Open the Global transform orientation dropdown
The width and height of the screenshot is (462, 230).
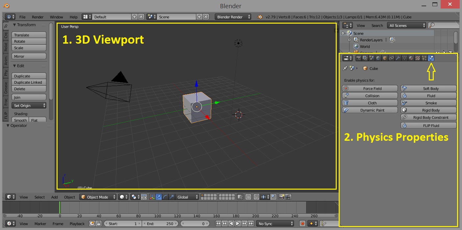(188, 197)
